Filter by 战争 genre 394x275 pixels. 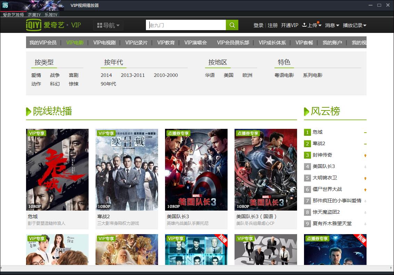[55, 75]
